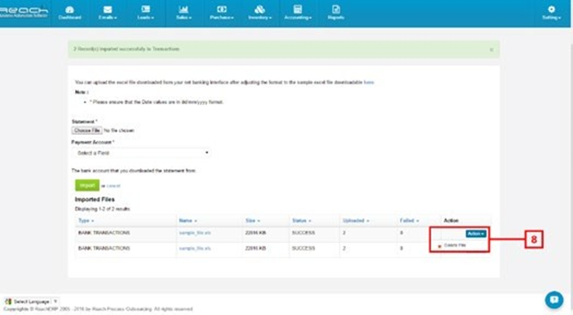The image size is (573, 315).
Task: Open the chat support bubble
Action: click(554, 300)
